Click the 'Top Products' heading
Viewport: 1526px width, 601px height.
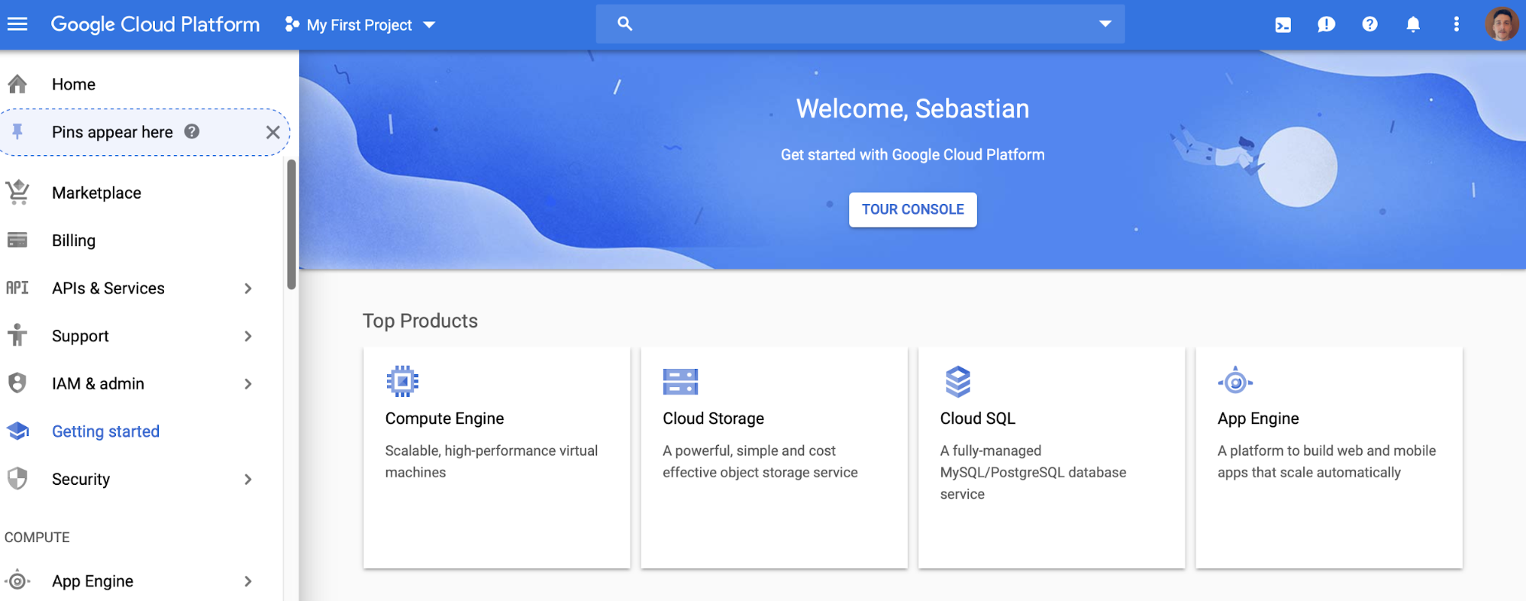[x=420, y=321]
